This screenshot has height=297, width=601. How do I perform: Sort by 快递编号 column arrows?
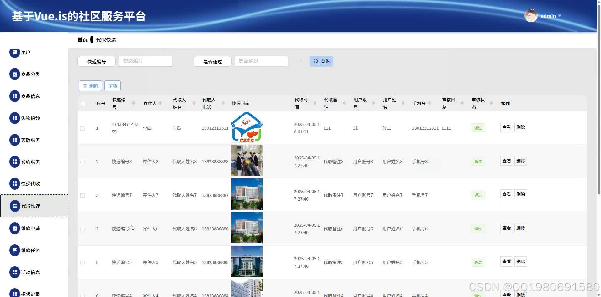coord(133,103)
